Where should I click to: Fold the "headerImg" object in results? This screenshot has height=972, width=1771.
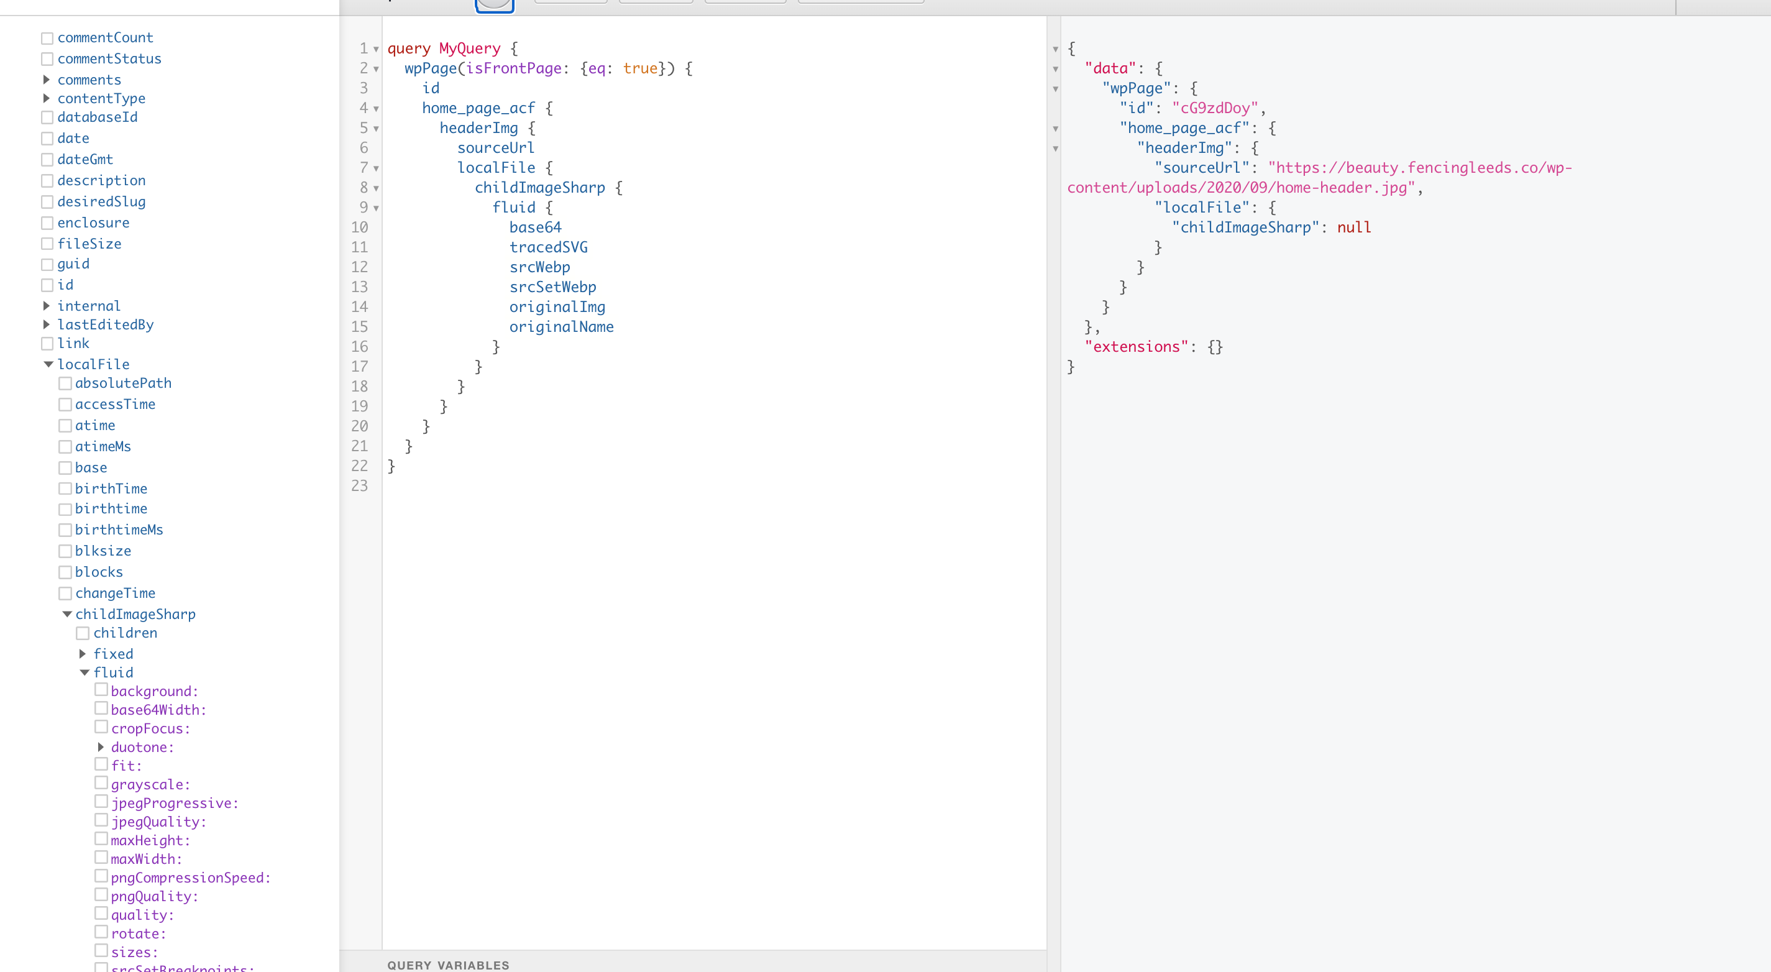pos(1055,149)
